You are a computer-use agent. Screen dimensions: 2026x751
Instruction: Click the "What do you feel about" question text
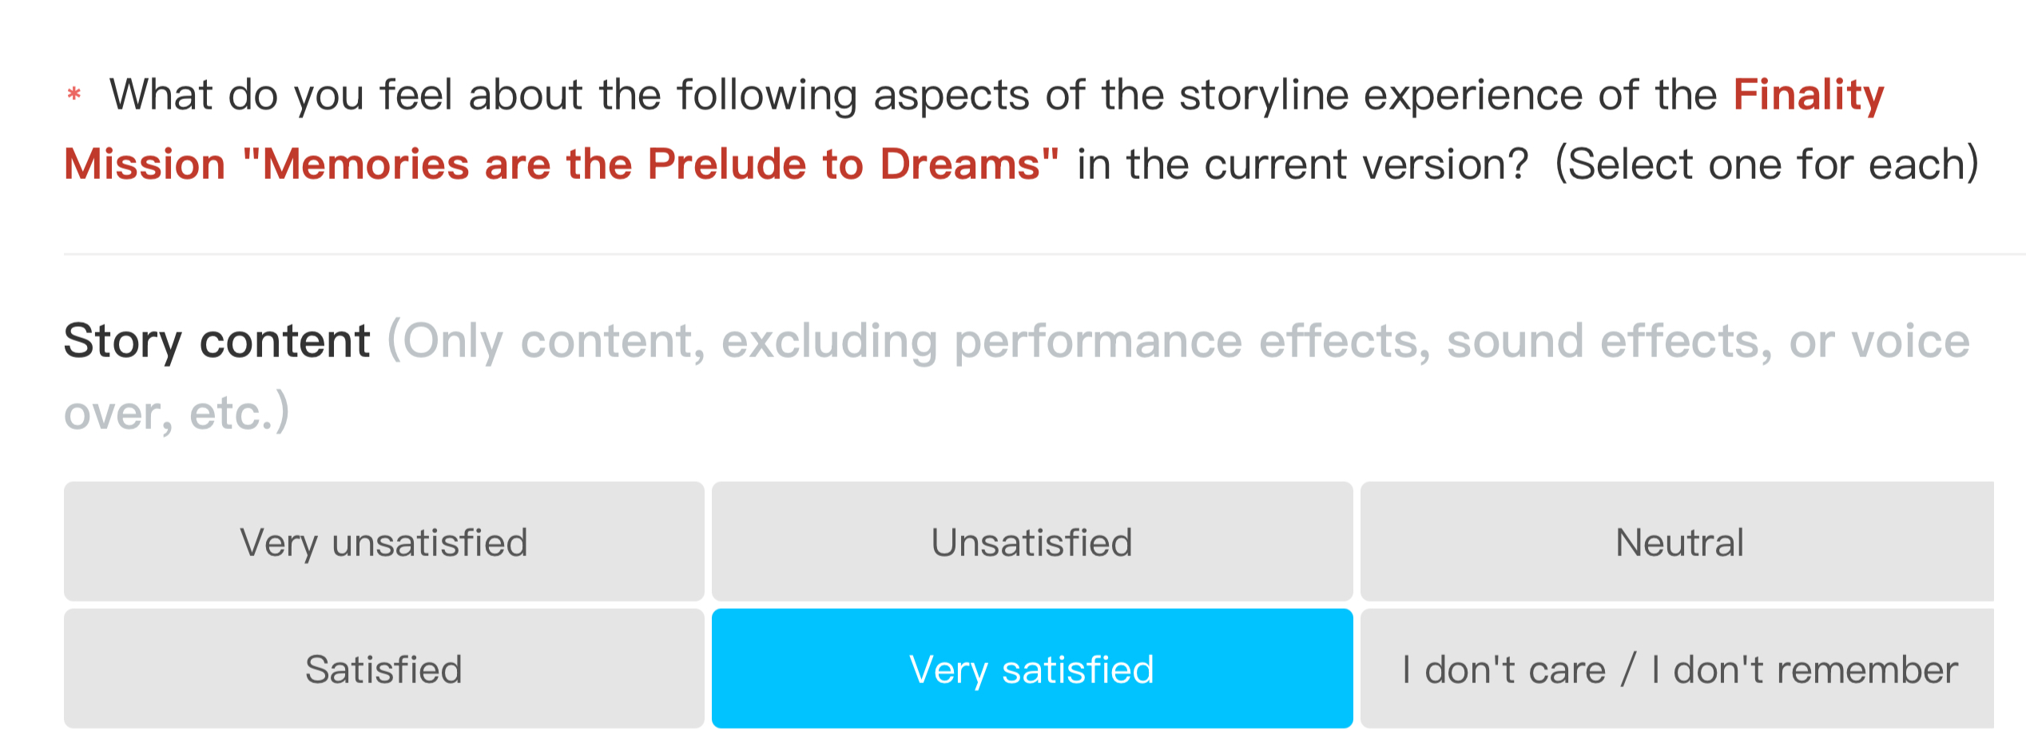click(x=345, y=96)
